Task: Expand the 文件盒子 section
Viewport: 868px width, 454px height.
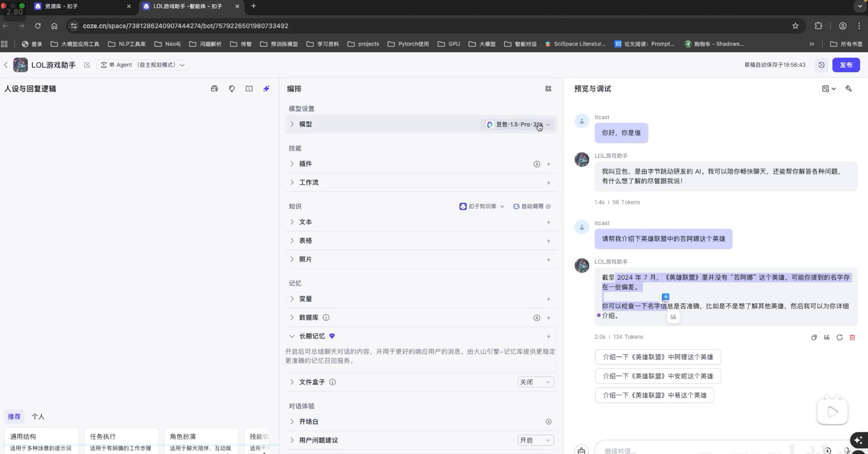Action: tap(292, 382)
